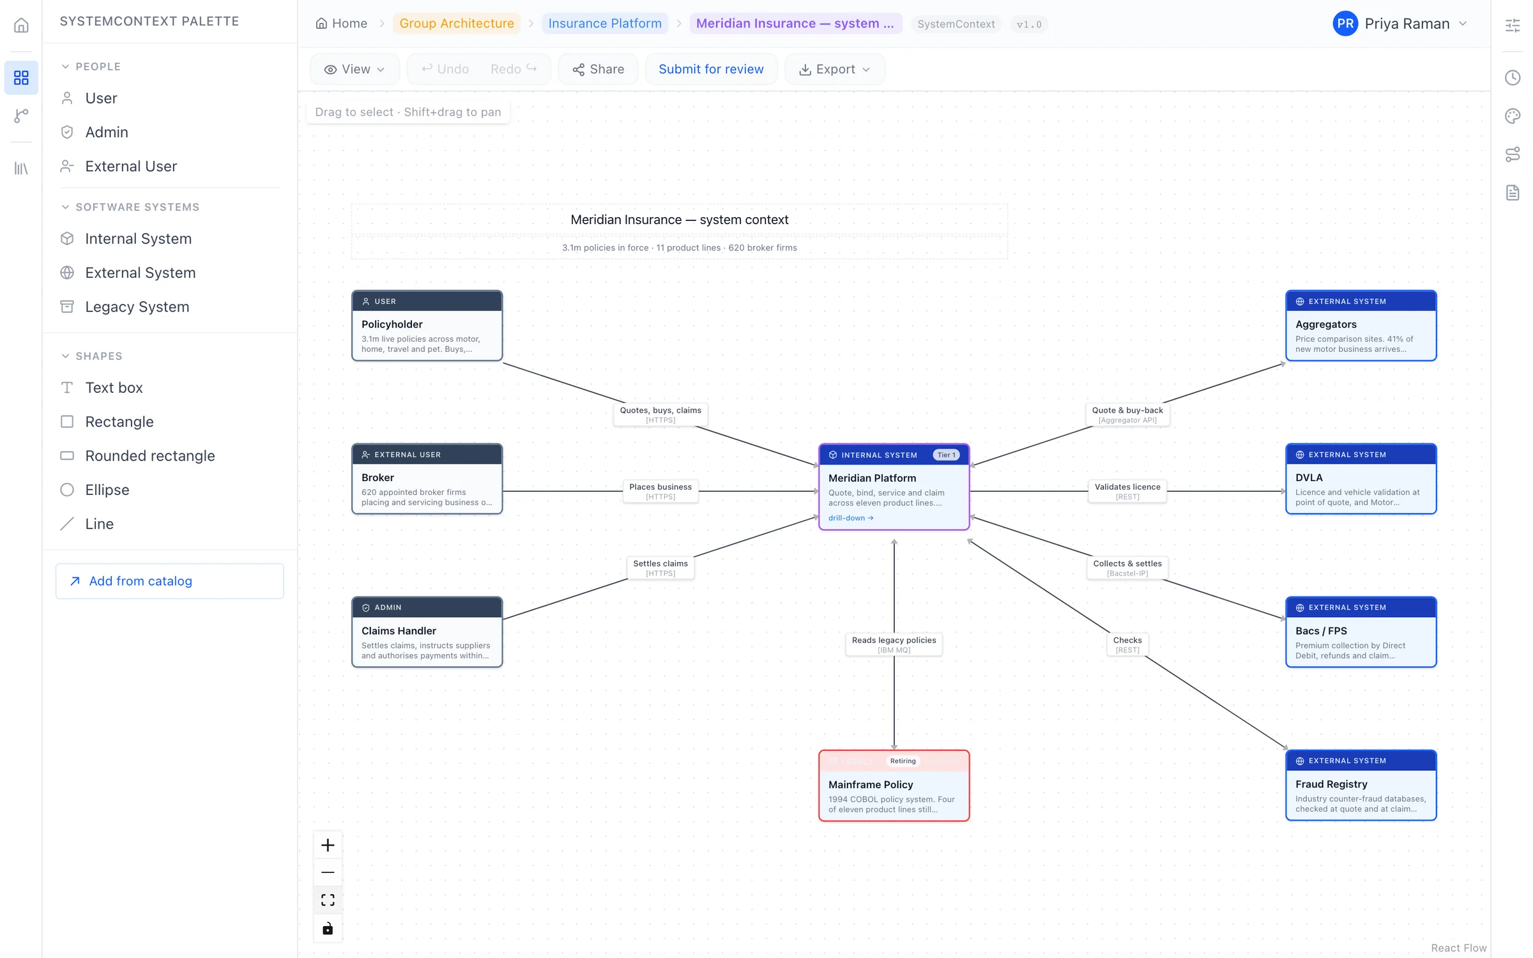The width and height of the screenshot is (1533, 958).
Task: Fit the diagram to view
Action: [328, 900]
